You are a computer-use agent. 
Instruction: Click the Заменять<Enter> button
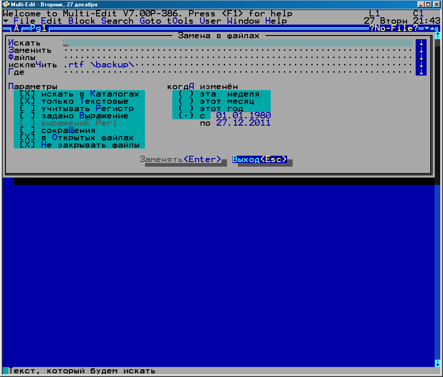[x=180, y=159]
